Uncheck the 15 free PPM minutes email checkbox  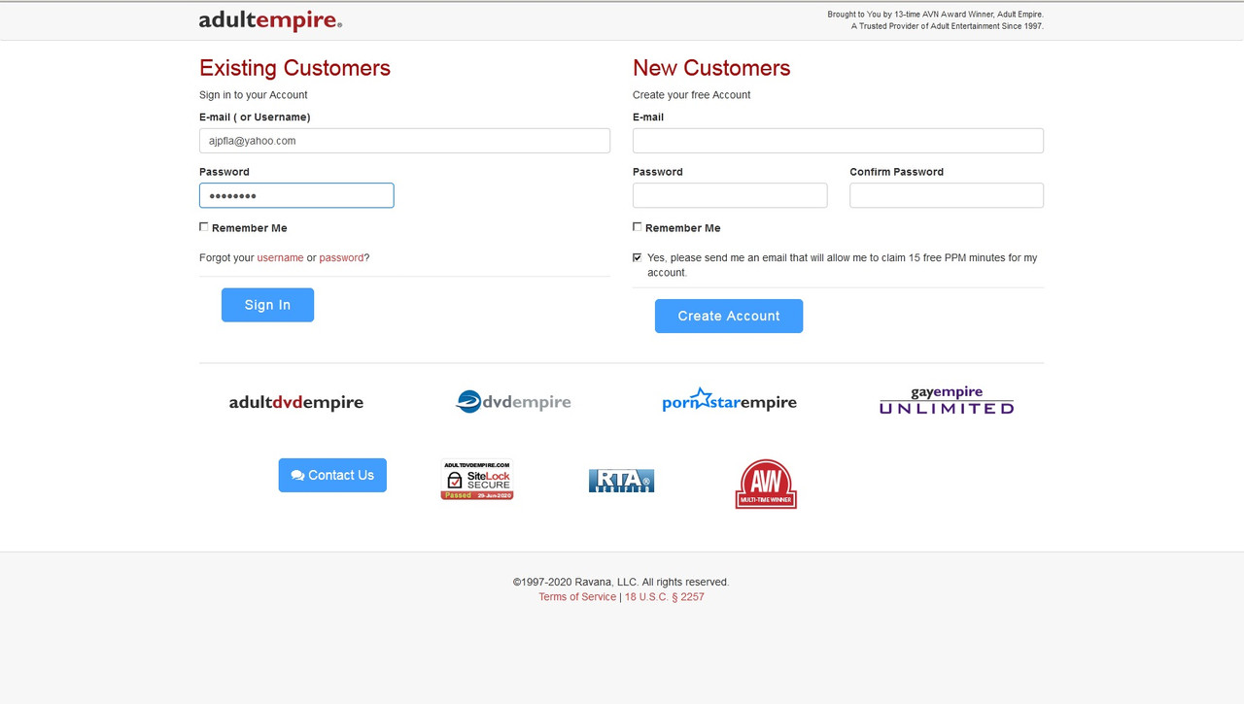[x=638, y=257]
